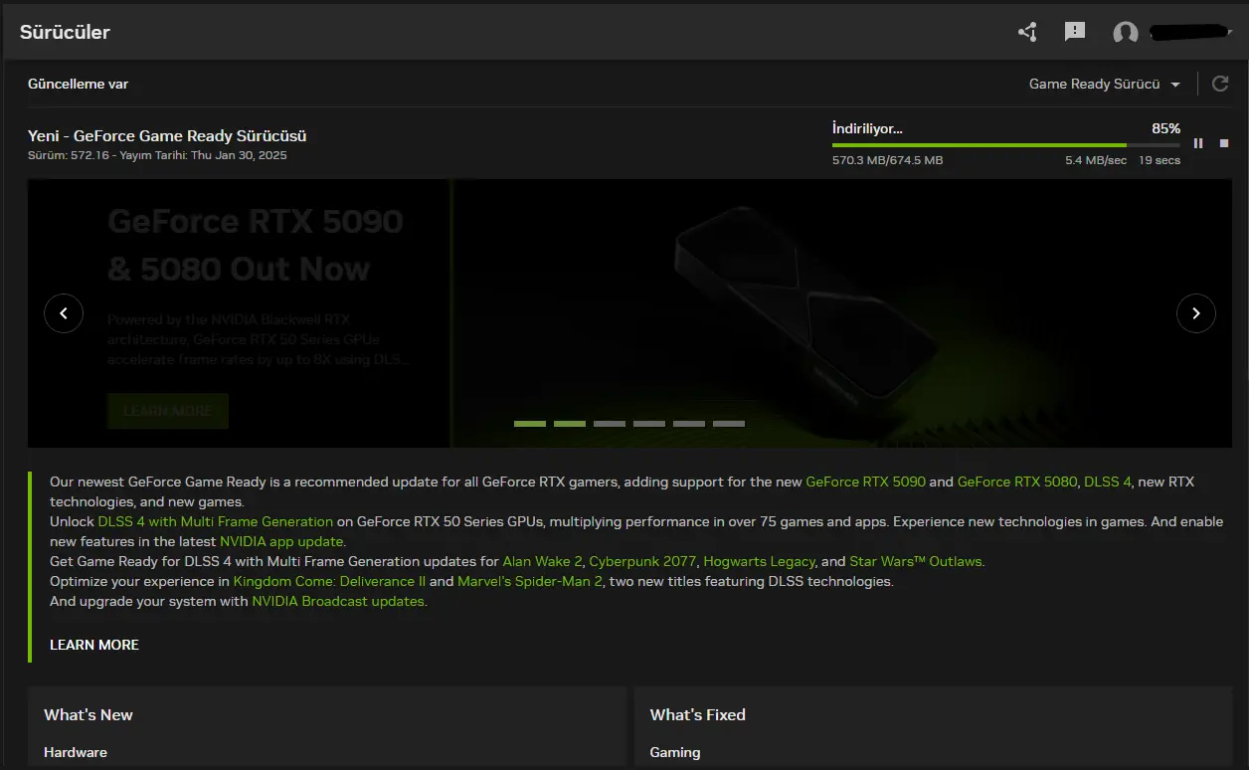Go to next banner slide

(1196, 313)
